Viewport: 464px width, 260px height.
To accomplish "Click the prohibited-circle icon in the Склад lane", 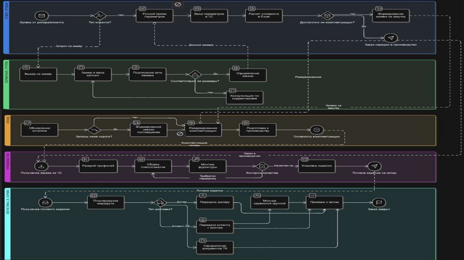I will tap(179, 134).
